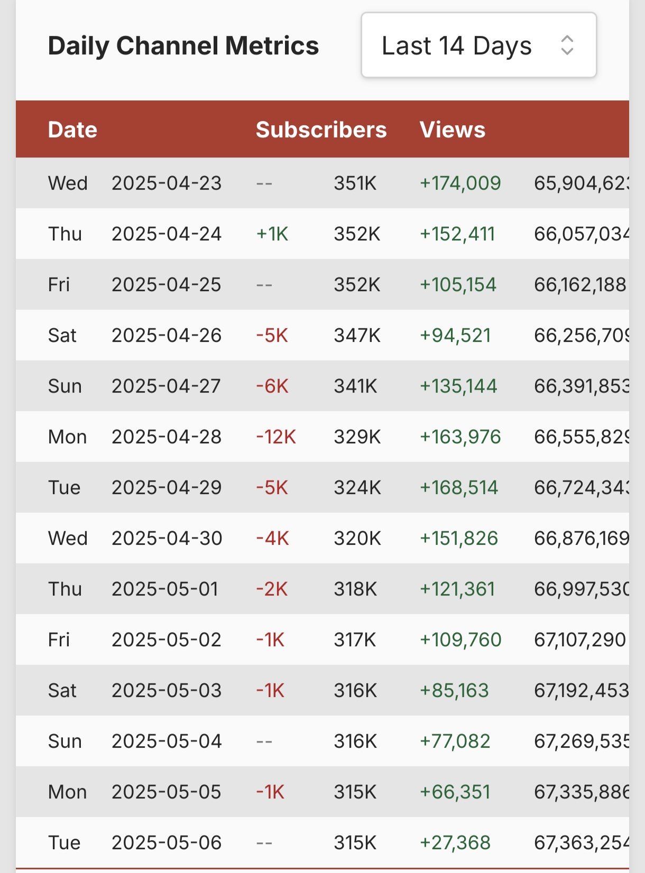645x873 pixels.
Task: Click the 67,192,453 total views value
Action: click(582, 691)
